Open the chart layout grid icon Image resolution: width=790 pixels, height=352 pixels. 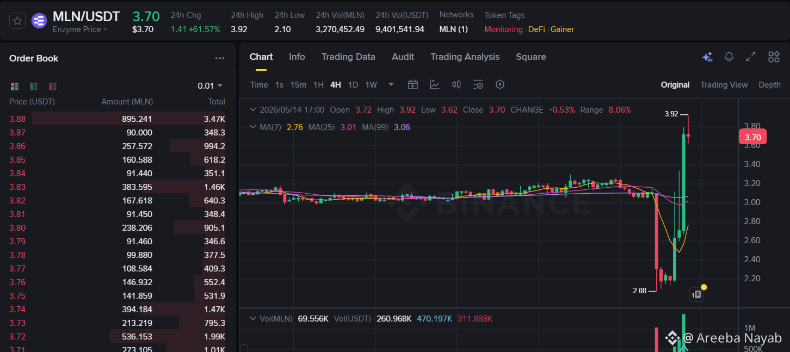click(774, 57)
